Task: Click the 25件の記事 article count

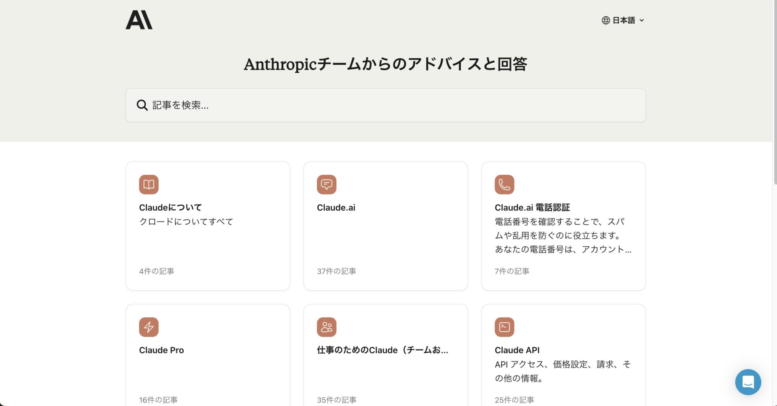Action: pos(514,400)
